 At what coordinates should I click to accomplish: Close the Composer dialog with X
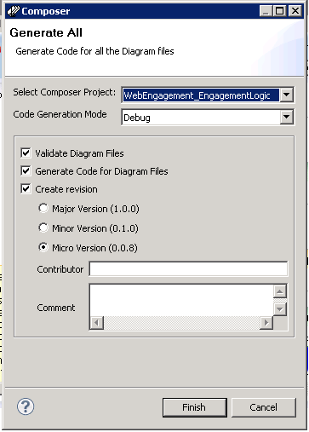(x=295, y=11)
